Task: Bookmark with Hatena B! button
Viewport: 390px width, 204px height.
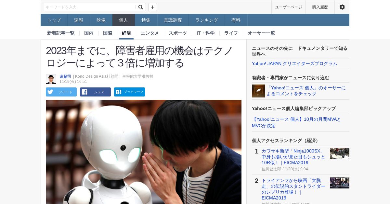Action: point(129,92)
